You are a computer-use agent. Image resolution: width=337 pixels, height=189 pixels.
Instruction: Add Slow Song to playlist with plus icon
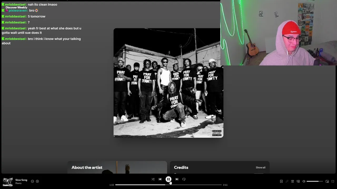tap(37, 181)
